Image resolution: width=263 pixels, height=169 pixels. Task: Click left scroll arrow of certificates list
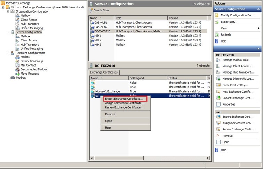(92, 158)
